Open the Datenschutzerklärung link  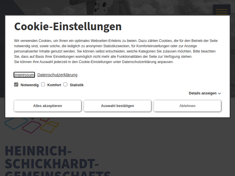pos(57,75)
